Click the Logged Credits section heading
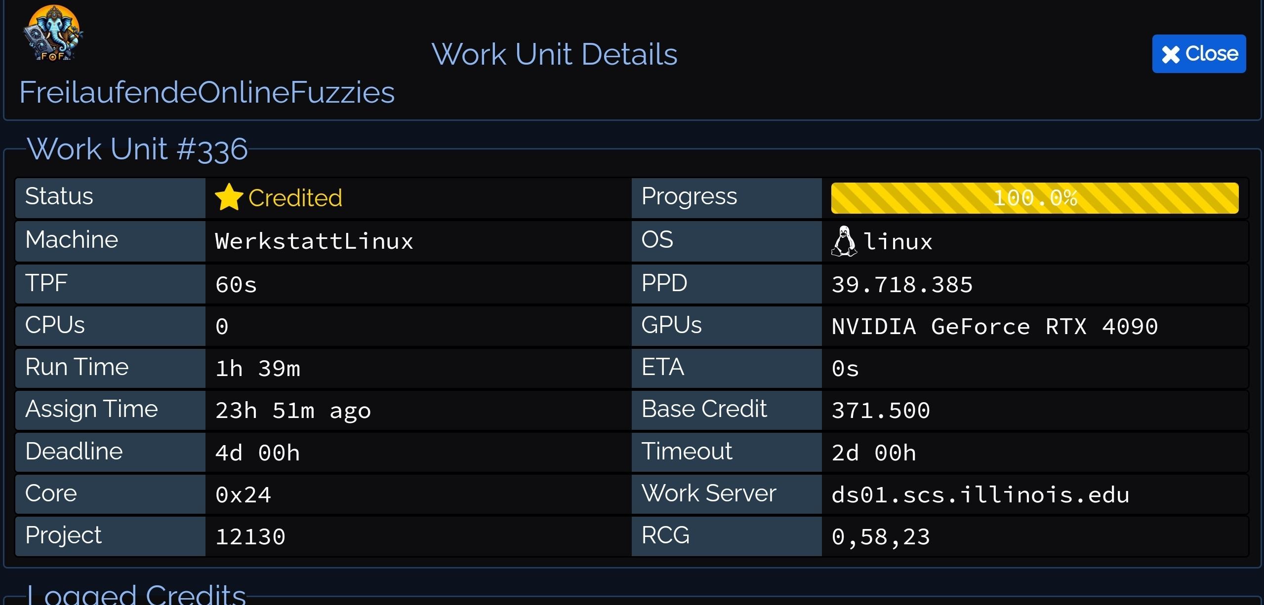 click(x=136, y=594)
